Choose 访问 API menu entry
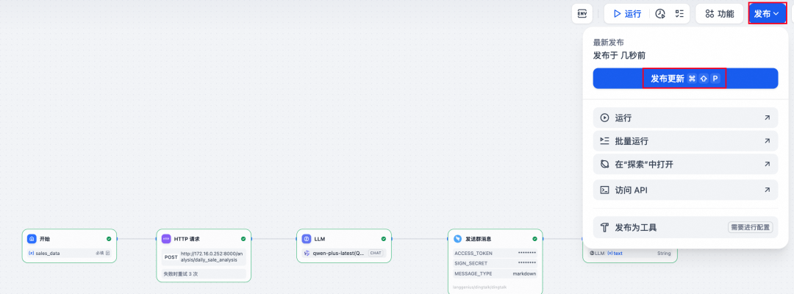This screenshot has width=794, height=294. tap(685, 190)
